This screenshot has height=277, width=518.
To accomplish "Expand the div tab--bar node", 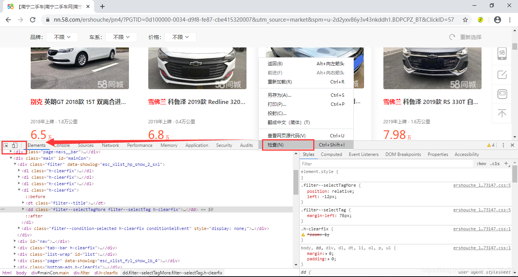I will [15, 248].
